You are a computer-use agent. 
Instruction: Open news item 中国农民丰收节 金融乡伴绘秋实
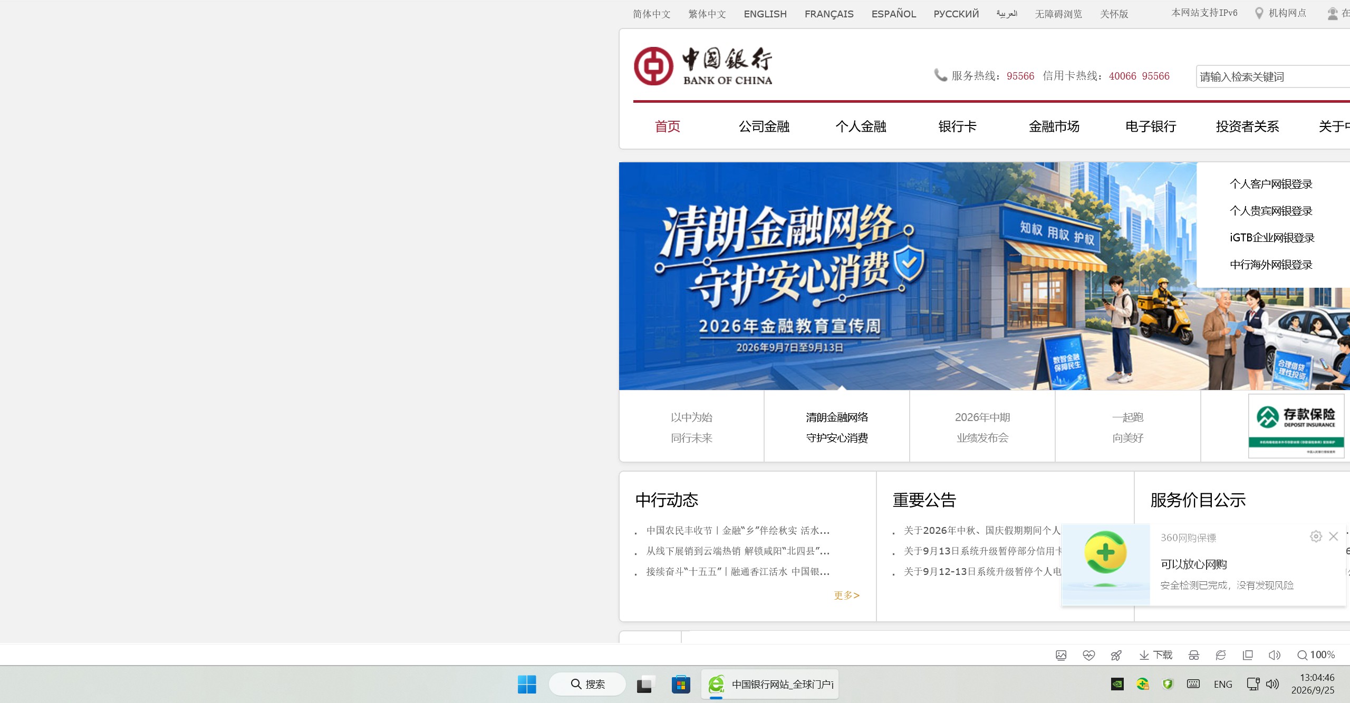coord(738,530)
